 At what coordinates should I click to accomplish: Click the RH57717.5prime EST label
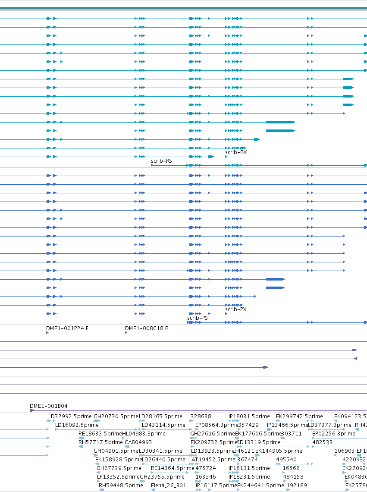(x=100, y=442)
